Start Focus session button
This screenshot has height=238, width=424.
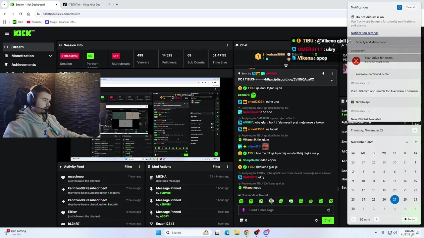coord(409,219)
